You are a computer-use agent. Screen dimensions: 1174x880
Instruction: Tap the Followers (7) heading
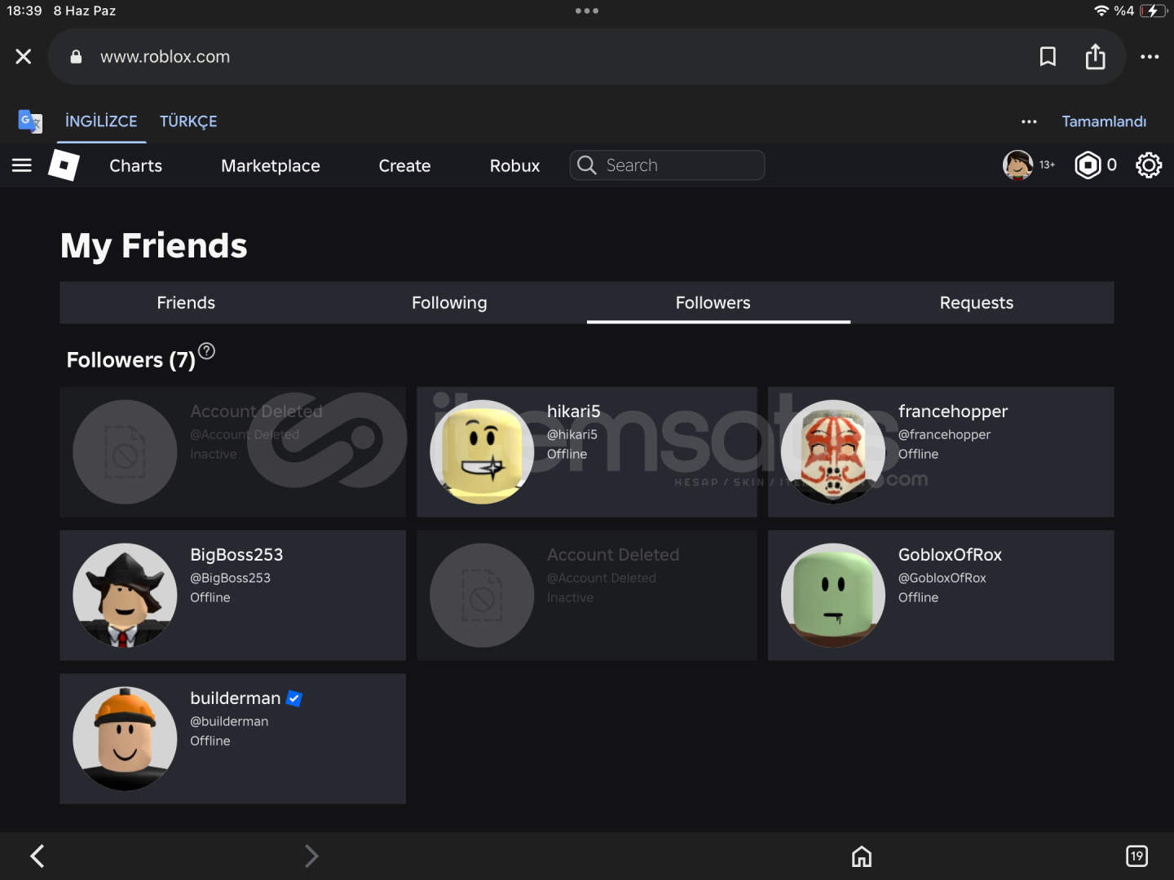(x=131, y=360)
